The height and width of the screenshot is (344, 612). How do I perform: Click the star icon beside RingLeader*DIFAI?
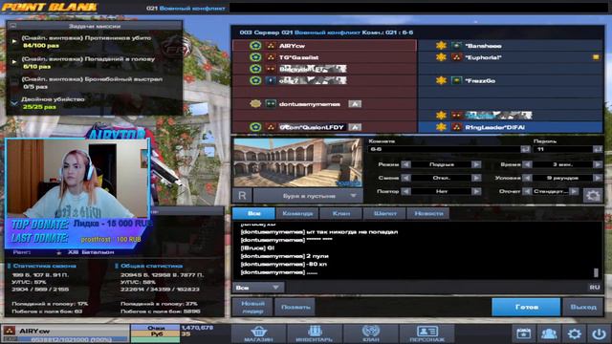tap(441, 127)
